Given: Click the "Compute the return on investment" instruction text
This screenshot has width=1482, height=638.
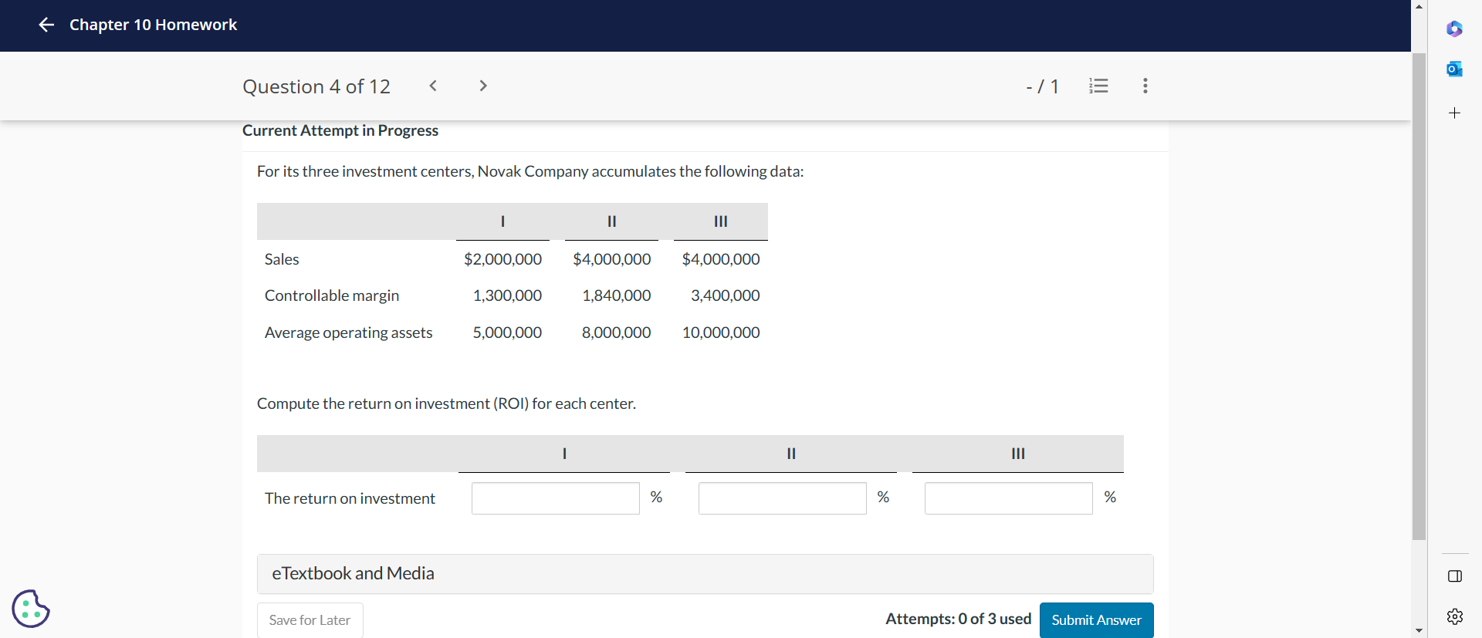Looking at the screenshot, I should (x=446, y=403).
